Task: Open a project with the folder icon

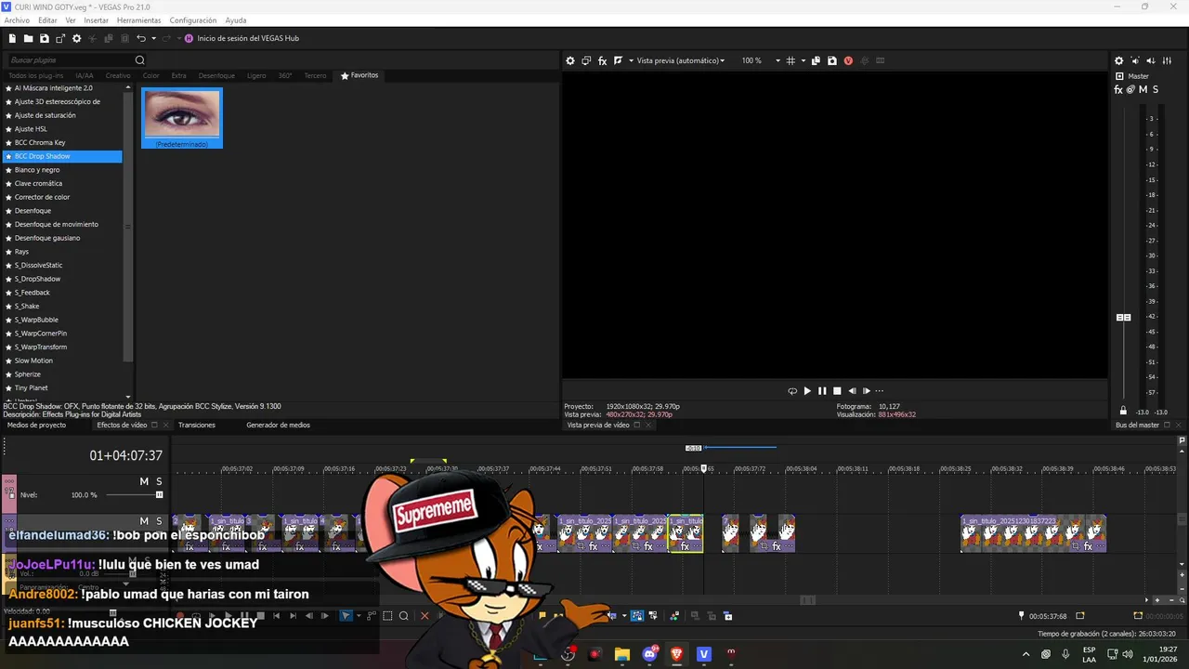Action: point(28,38)
